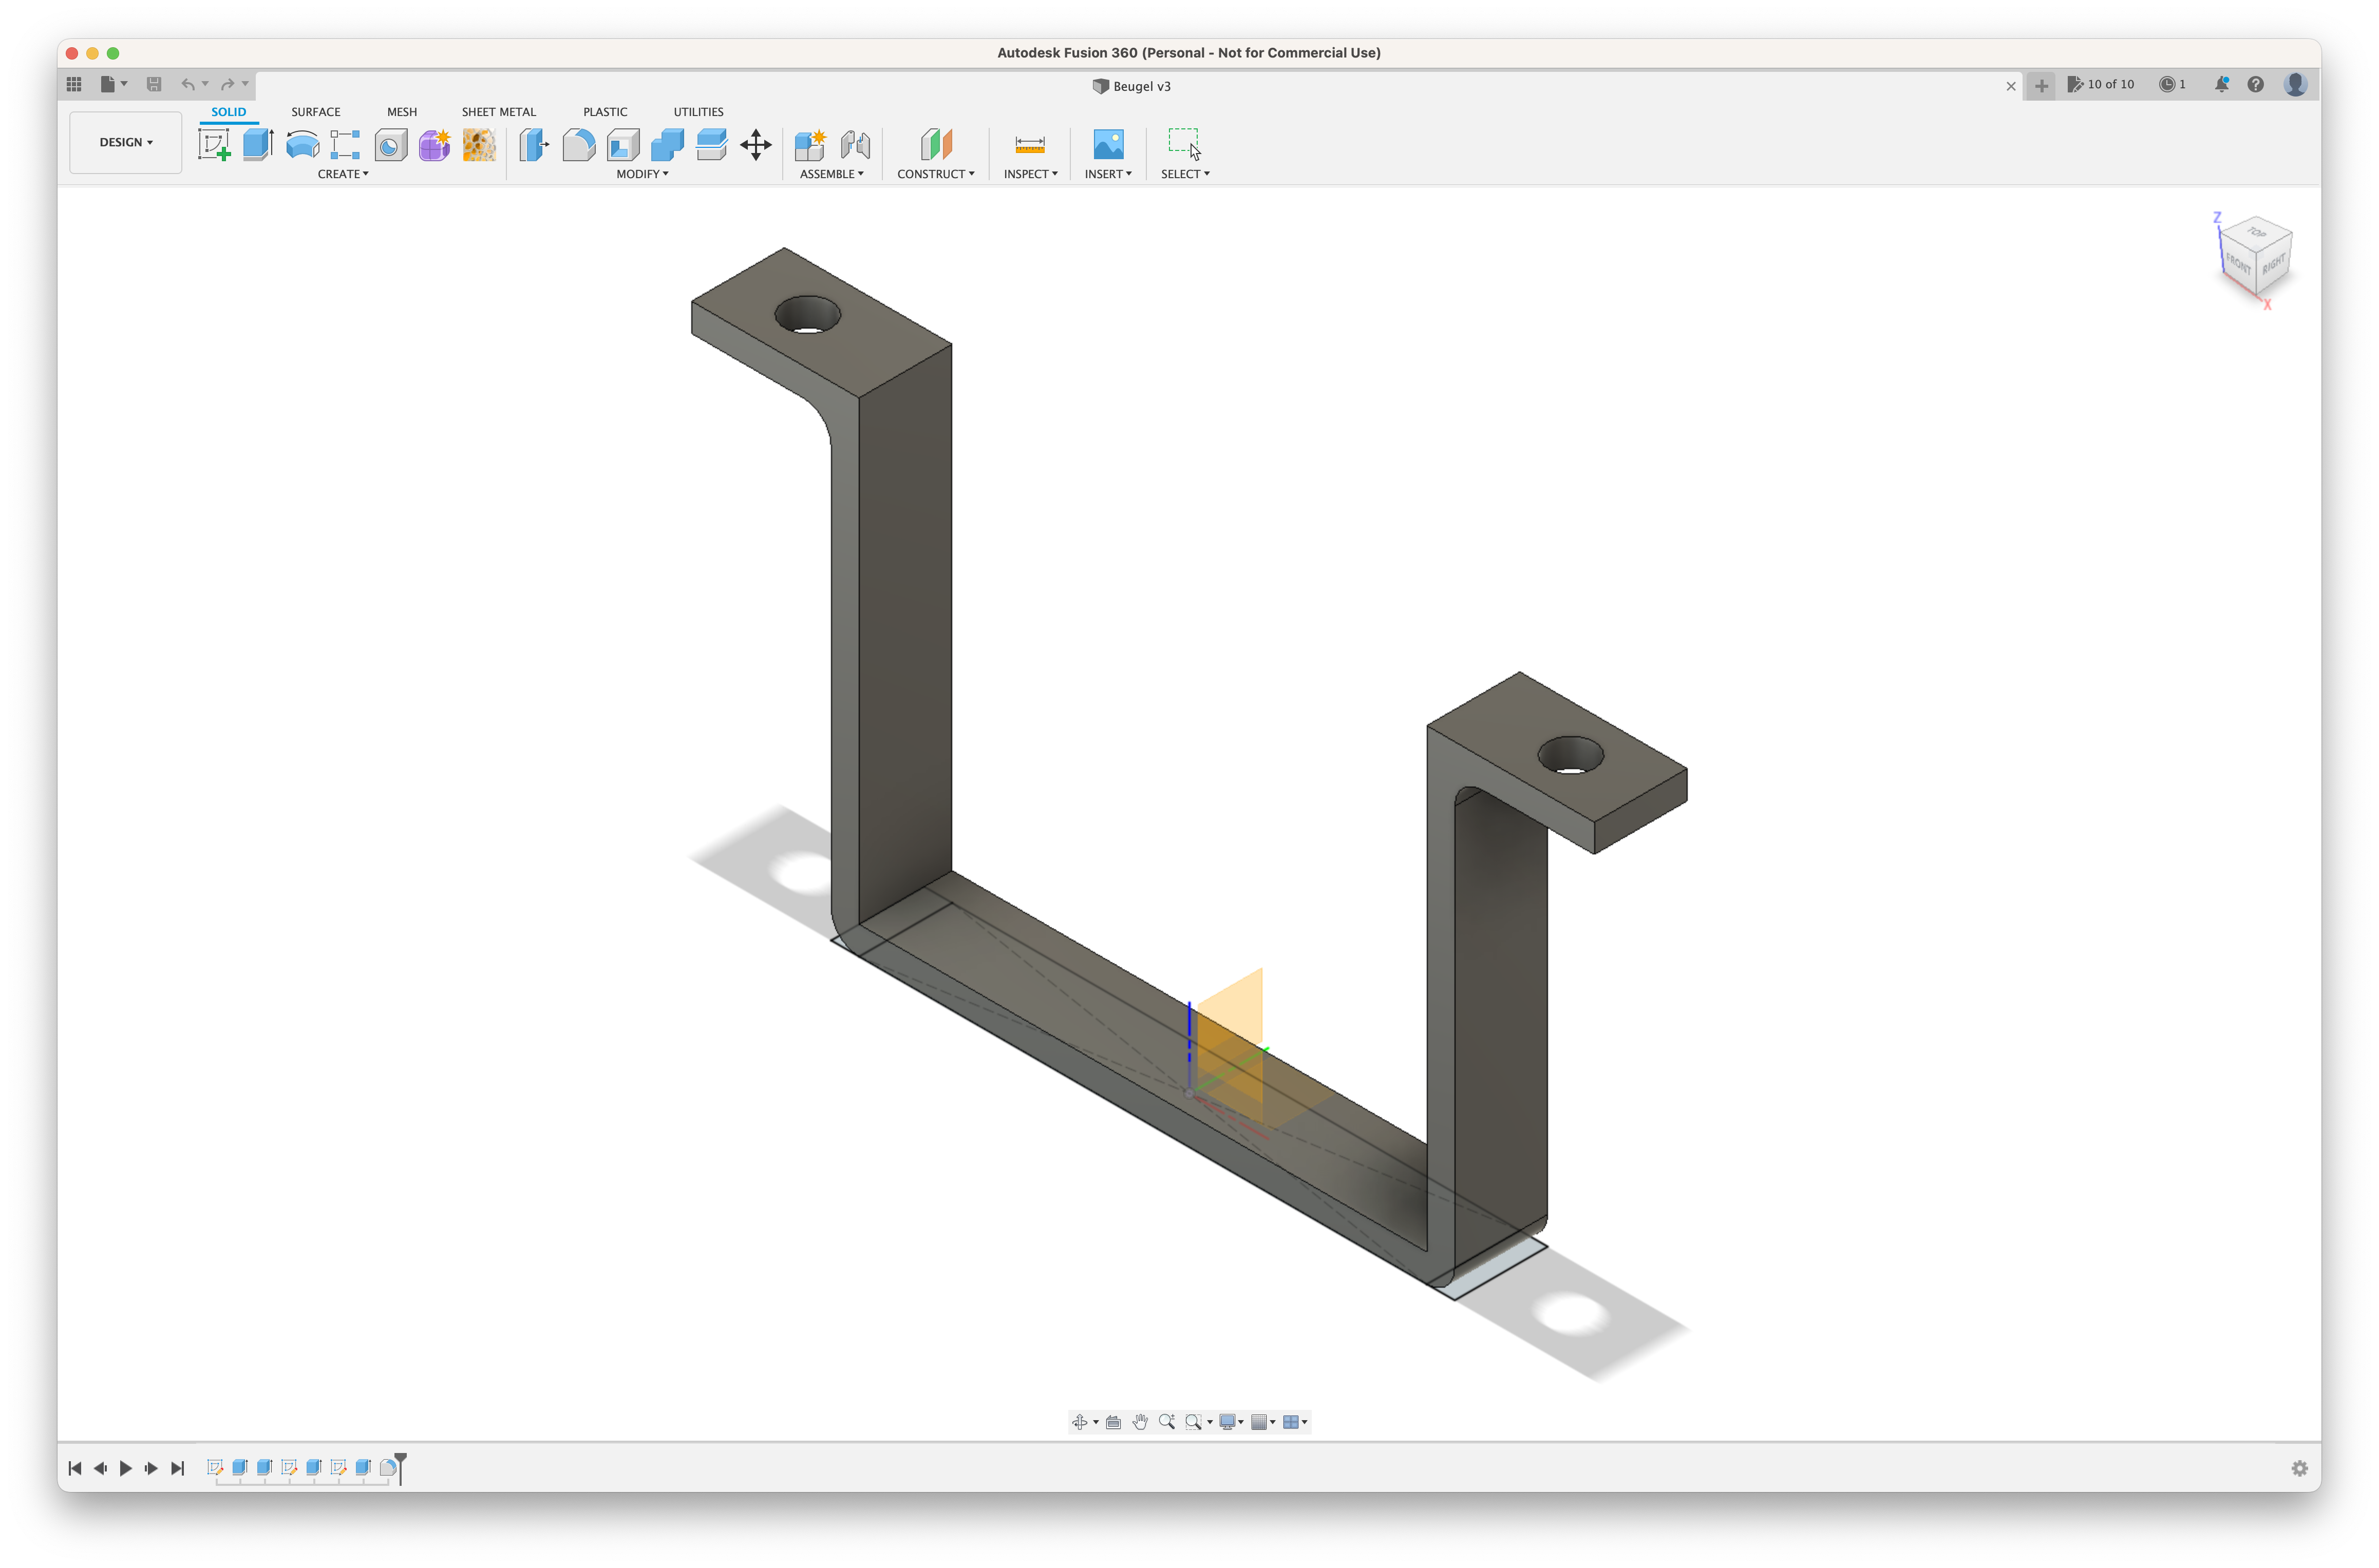2379x1568 pixels.
Task: Activate the Fillet tool
Action: [x=578, y=145]
